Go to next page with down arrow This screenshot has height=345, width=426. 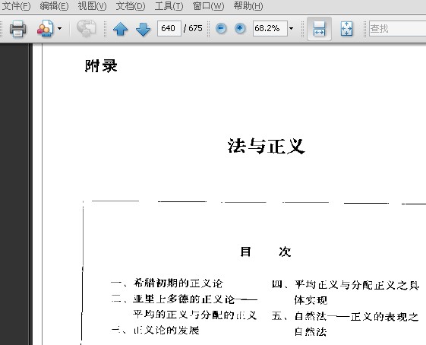click(x=143, y=29)
